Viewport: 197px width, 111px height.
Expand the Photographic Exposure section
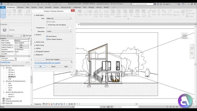[x=35, y=51]
